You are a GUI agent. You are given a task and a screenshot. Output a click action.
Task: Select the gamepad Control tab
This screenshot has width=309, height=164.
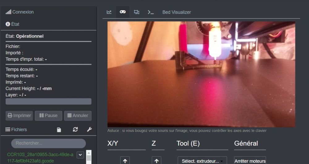123,12
